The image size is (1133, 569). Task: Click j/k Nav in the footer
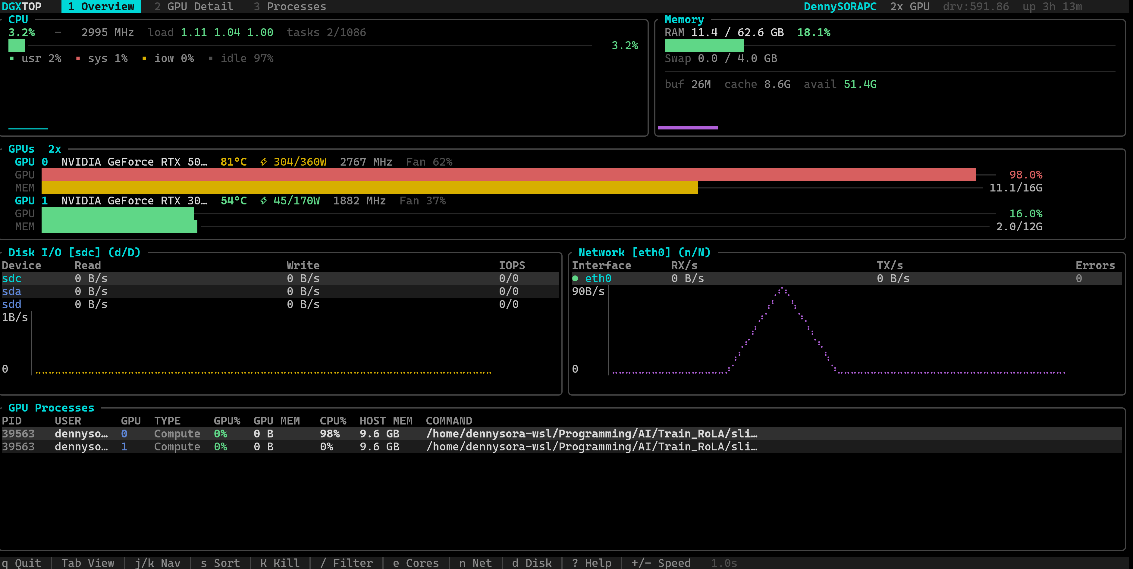158,563
